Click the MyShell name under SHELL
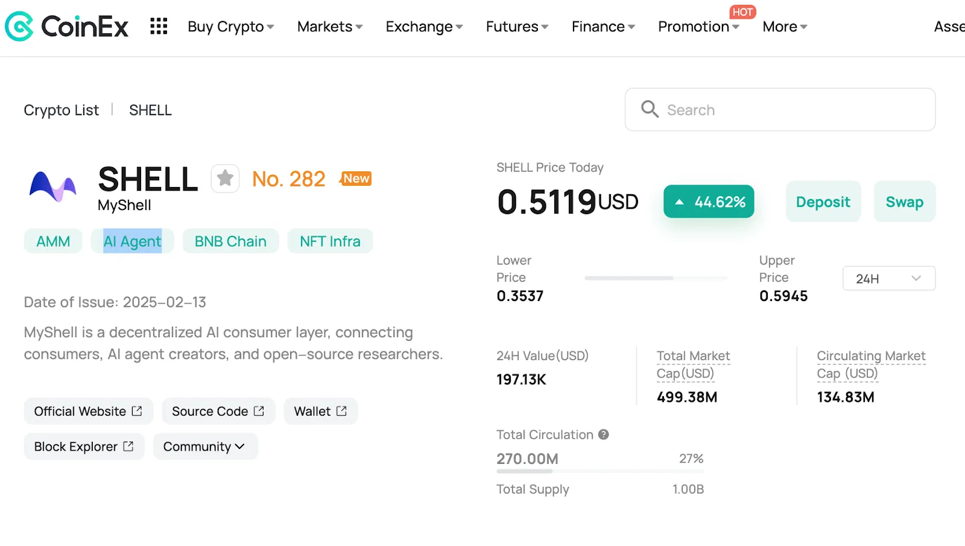 click(x=124, y=205)
